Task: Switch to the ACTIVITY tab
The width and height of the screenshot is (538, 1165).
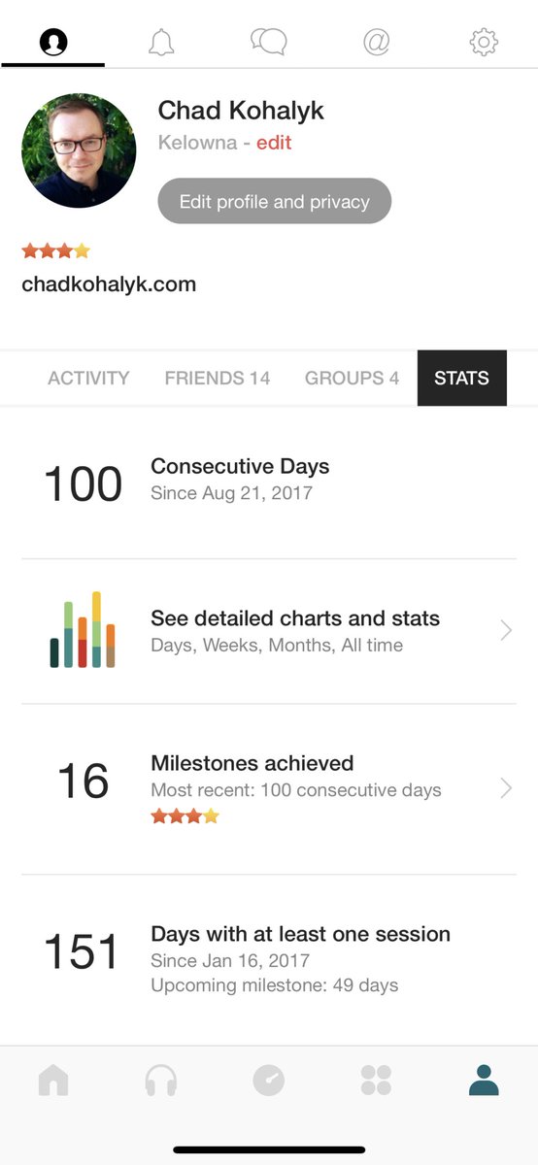Action: pos(88,379)
